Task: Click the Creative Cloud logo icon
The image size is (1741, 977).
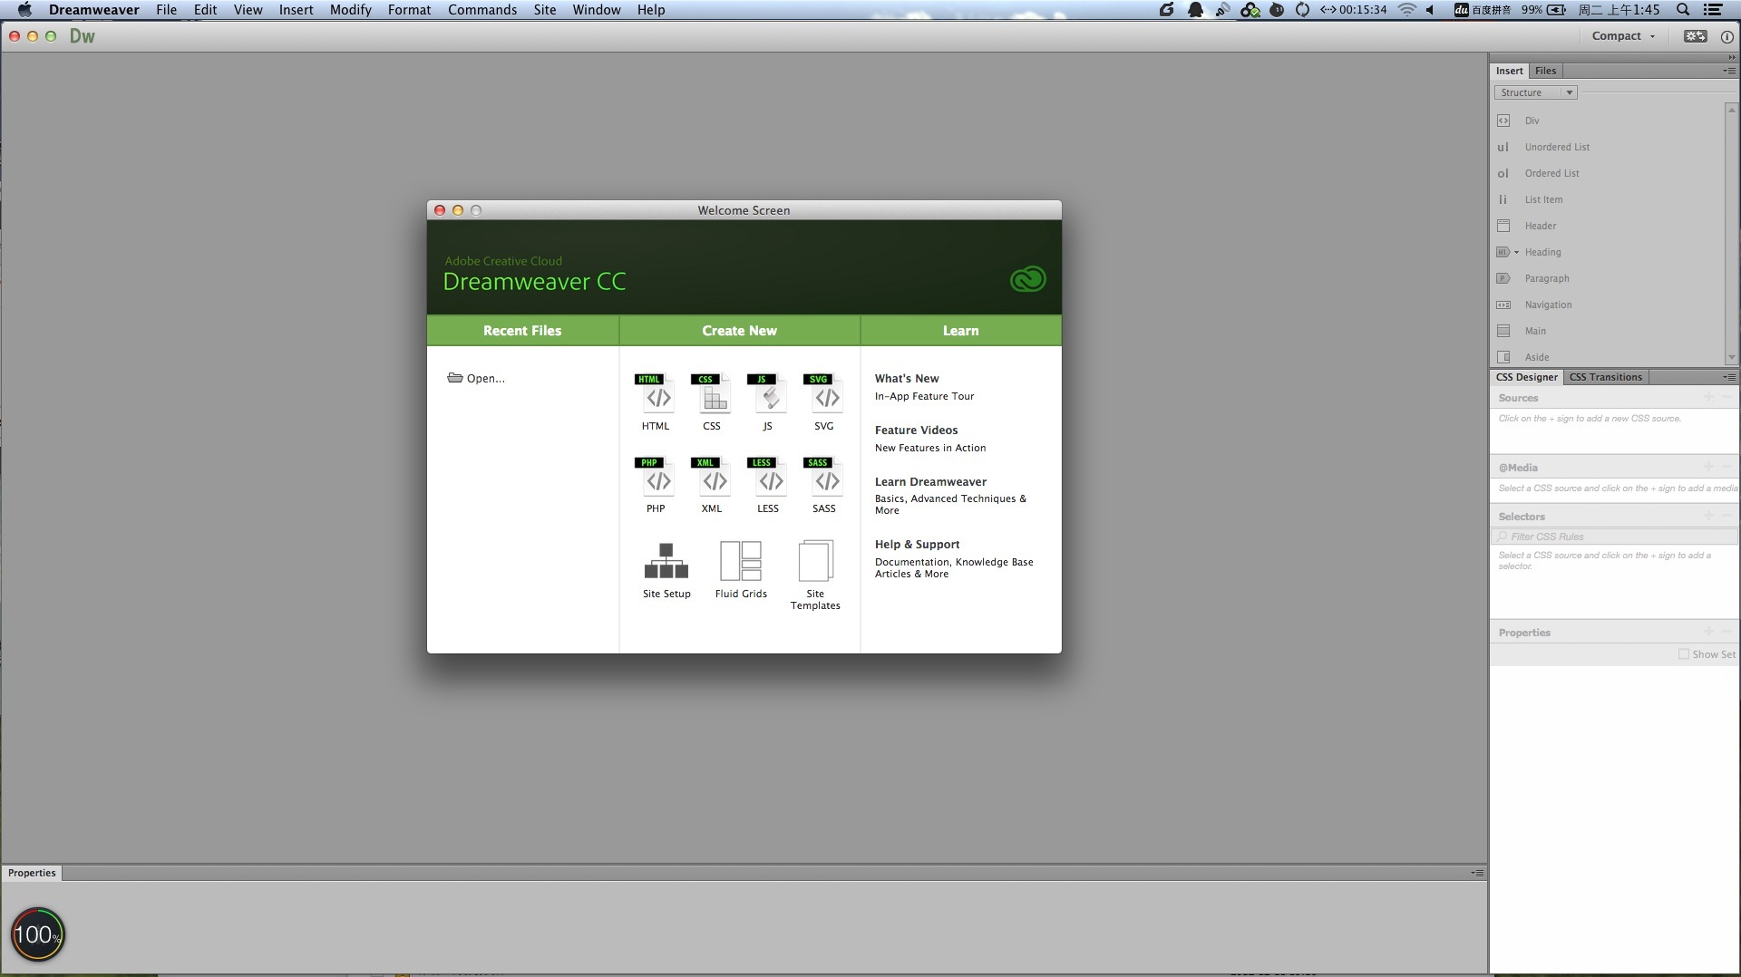Action: tap(1027, 279)
